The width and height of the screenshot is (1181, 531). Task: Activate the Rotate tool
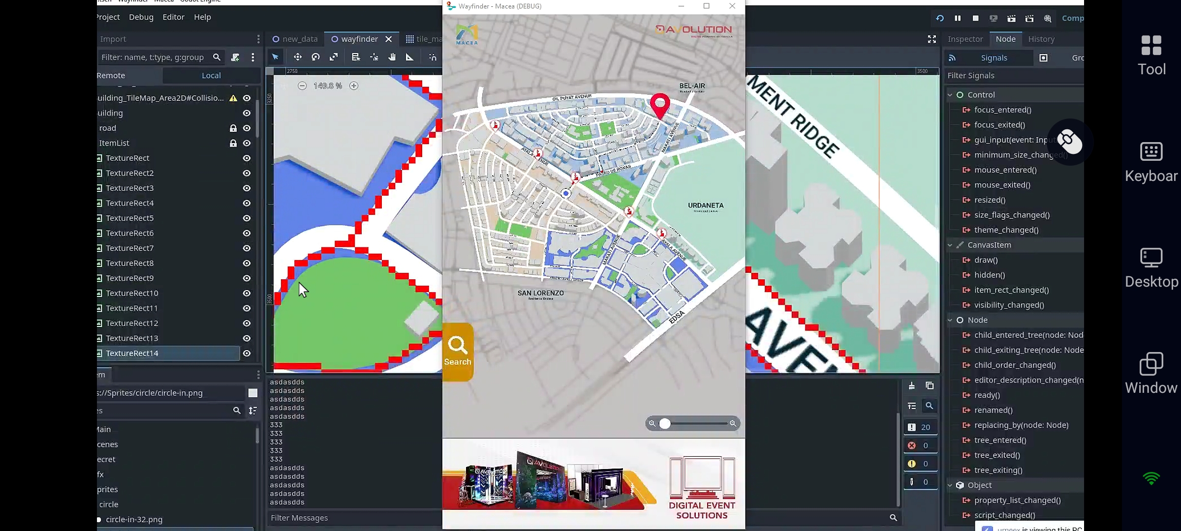pyautogui.click(x=316, y=57)
